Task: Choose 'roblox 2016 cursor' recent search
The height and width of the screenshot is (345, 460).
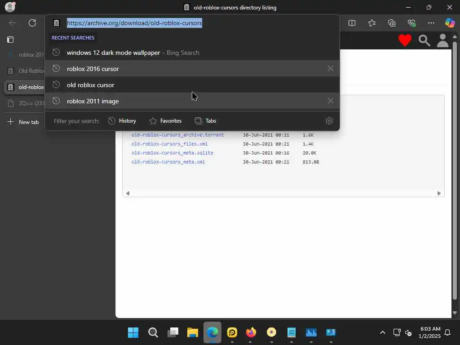Action: click(192, 69)
